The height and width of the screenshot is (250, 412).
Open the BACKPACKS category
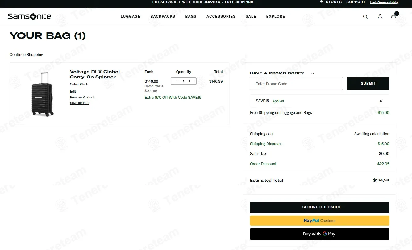pos(163,16)
